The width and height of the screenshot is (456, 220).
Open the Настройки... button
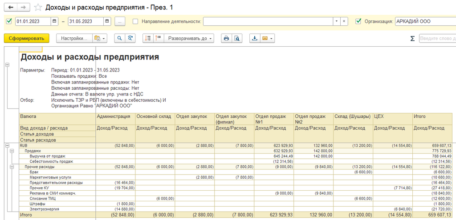tap(74, 38)
